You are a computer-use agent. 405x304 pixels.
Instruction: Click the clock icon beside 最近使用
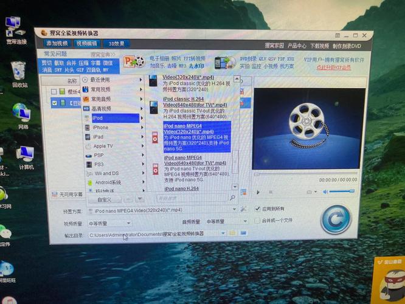click(85, 80)
